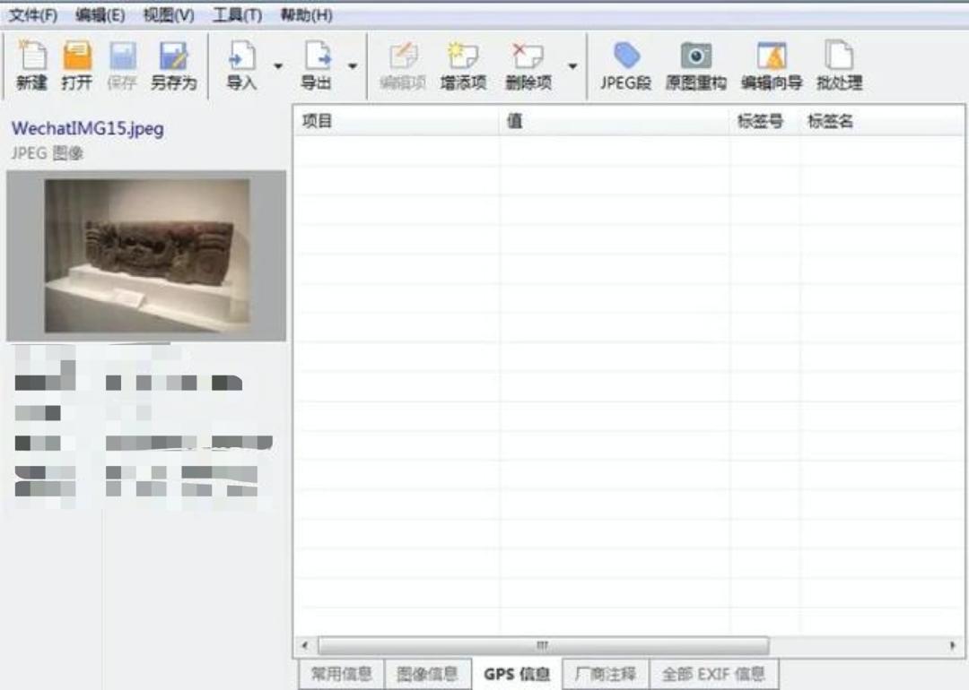Screen dimensions: 969x690
Task: Switch to the 常用信息 tab
Action: click(341, 674)
